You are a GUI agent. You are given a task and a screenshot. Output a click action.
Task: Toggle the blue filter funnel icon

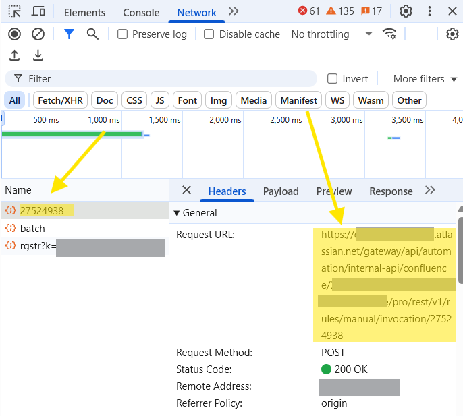(69, 34)
